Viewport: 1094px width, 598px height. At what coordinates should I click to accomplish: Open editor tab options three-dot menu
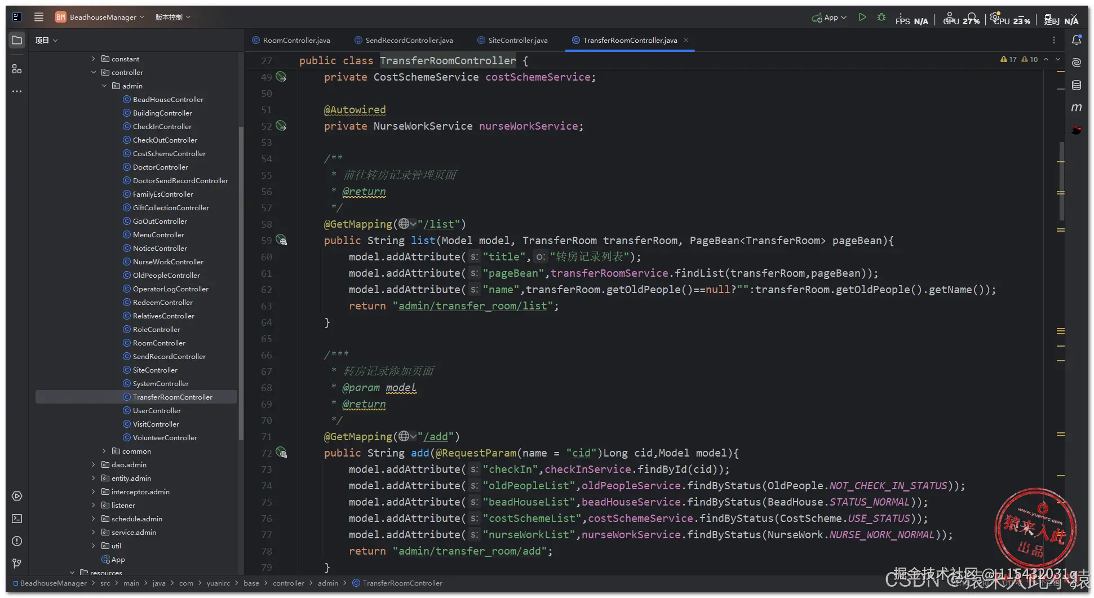pyautogui.click(x=1053, y=40)
